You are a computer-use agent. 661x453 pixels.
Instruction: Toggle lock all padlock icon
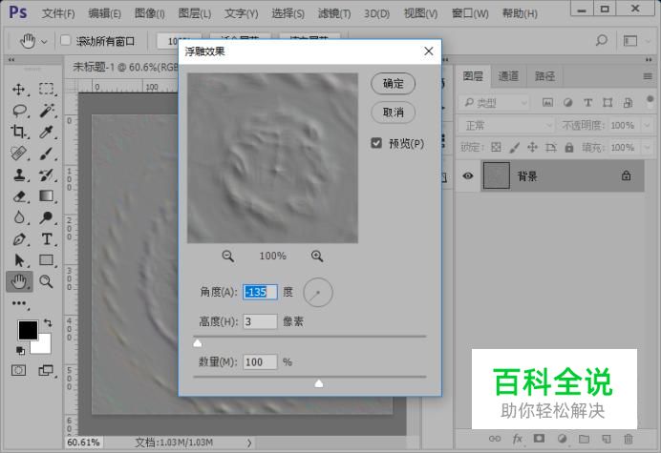point(569,147)
